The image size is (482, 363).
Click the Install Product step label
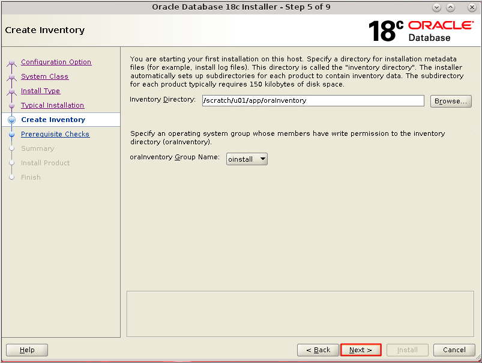(45, 163)
